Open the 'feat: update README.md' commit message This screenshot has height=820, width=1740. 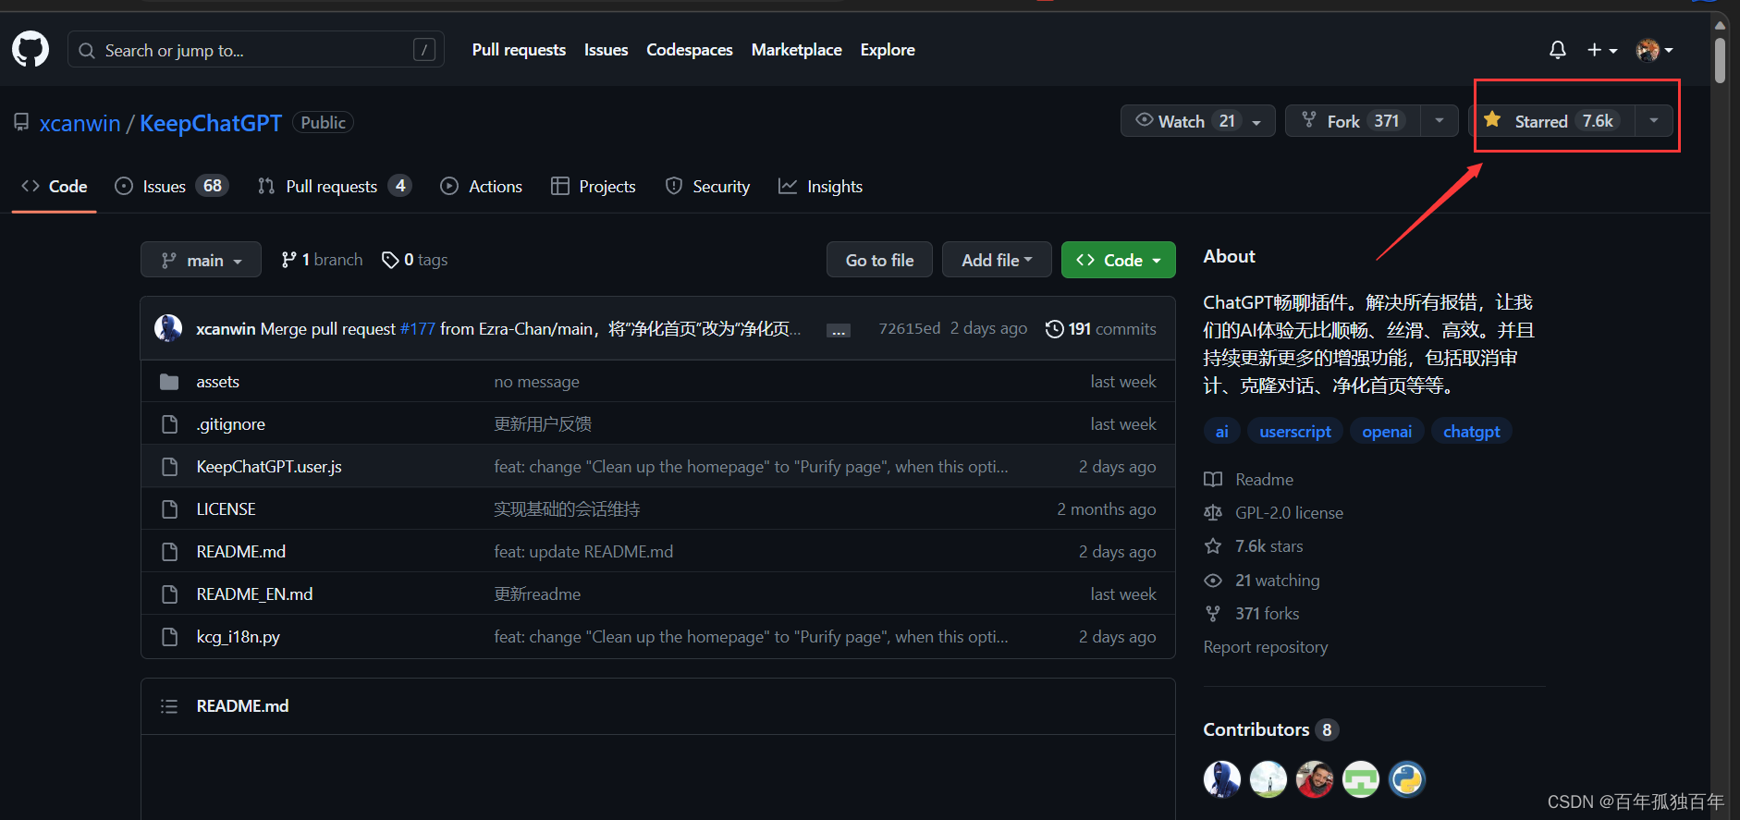(x=583, y=552)
